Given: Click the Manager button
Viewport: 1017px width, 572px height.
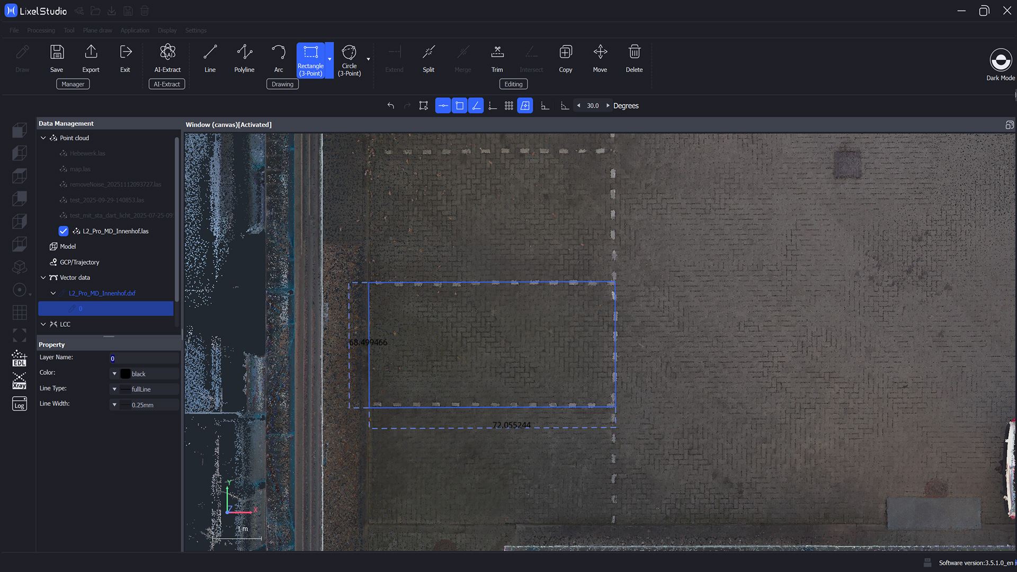Looking at the screenshot, I should [73, 84].
